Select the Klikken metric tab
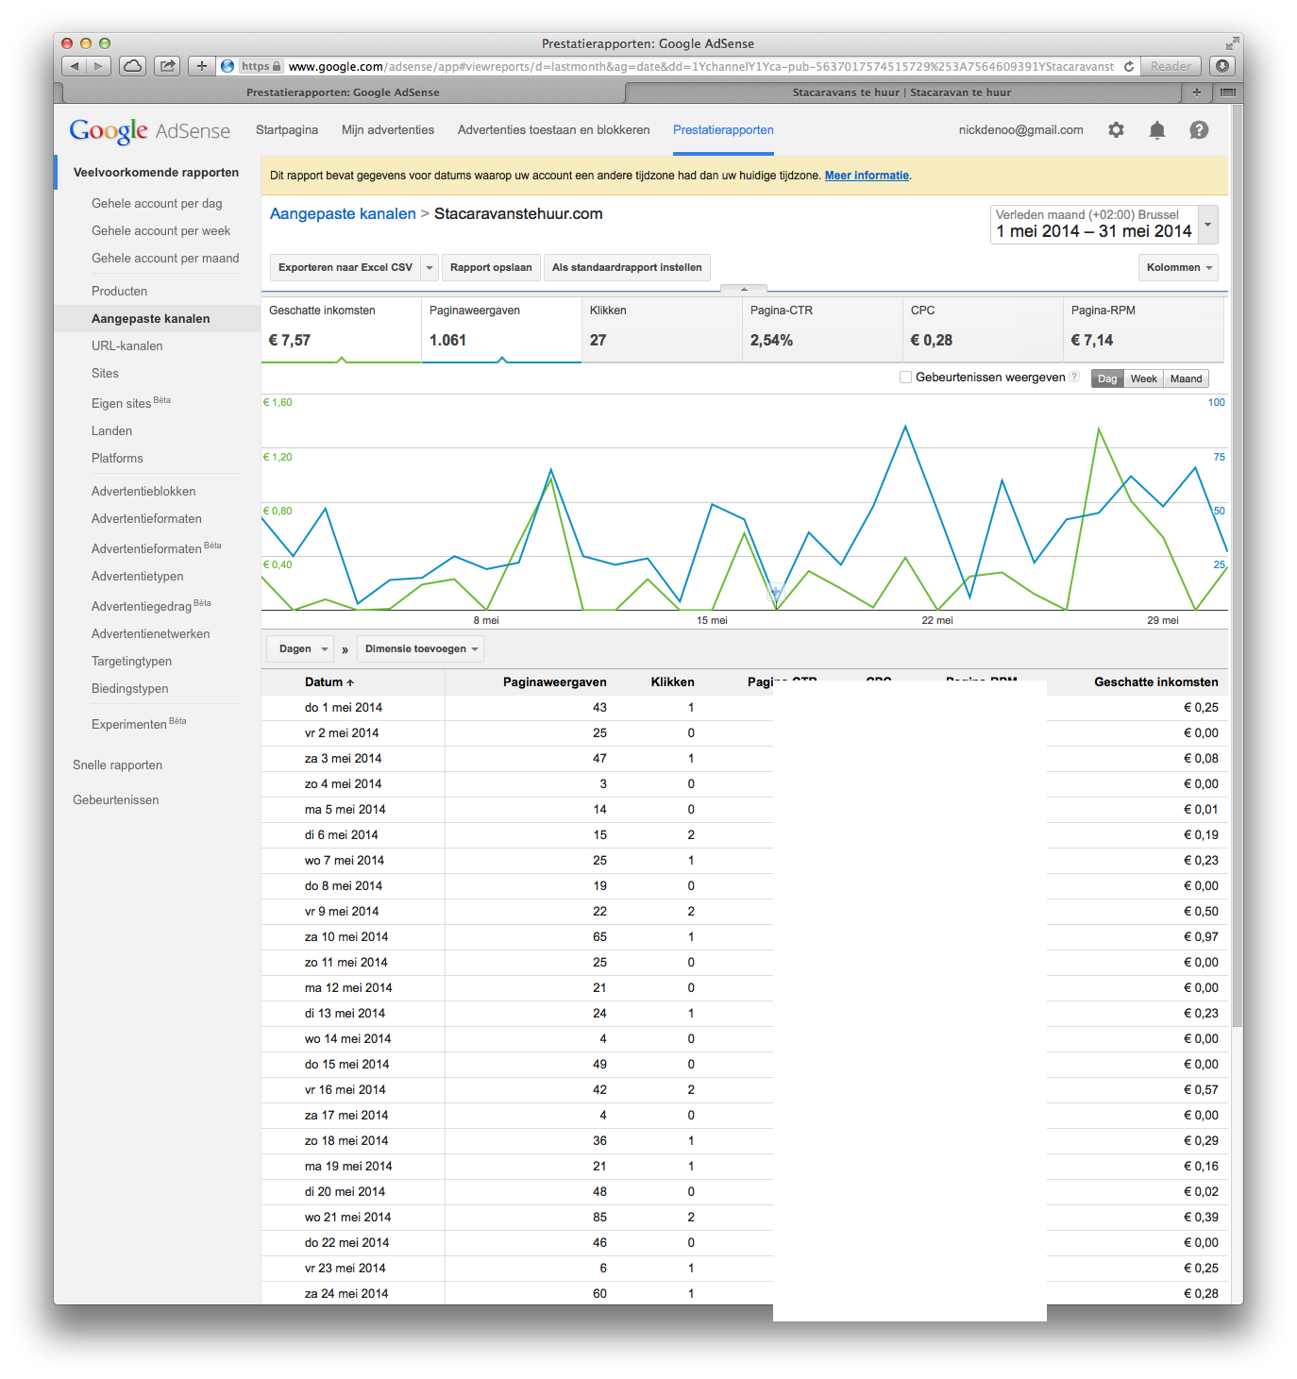The width and height of the screenshot is (1297, 1379). point(662,328)
